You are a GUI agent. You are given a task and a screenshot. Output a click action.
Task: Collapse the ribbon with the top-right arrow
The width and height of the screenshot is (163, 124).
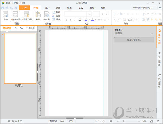[160, 8]
